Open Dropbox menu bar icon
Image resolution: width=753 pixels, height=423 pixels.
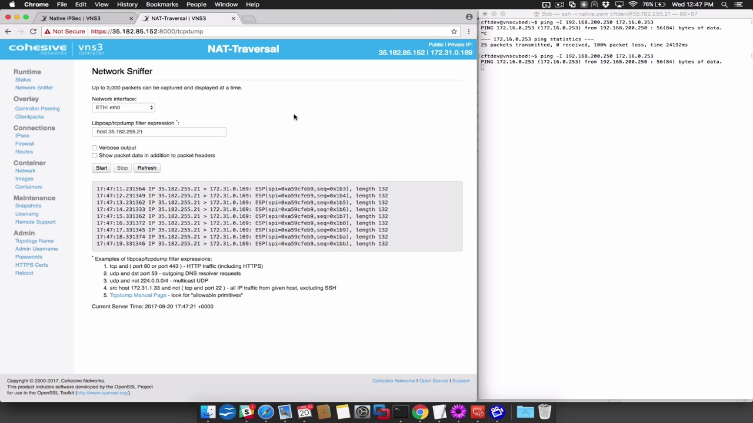tap(606, 4)
